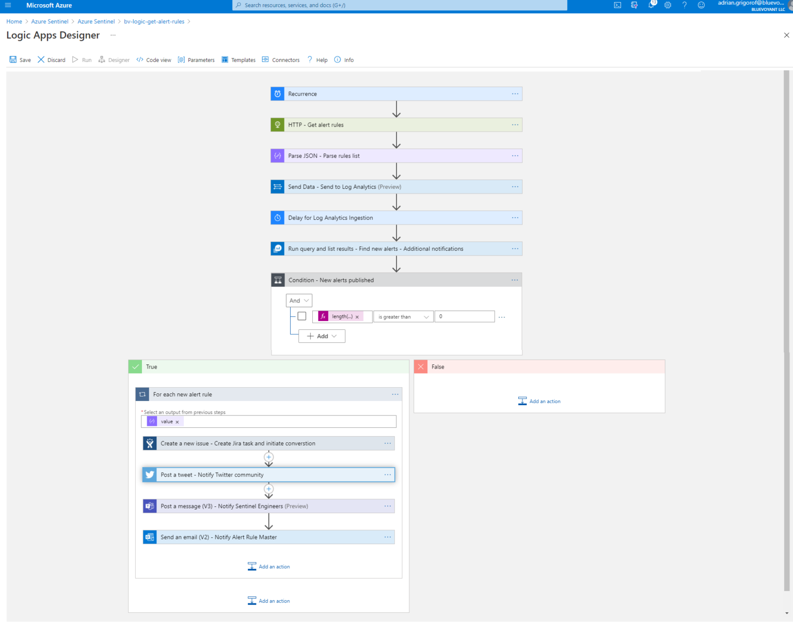Open the Azure portal hamburger menu
Screen dimensions: 793x622
coord(8,5)
